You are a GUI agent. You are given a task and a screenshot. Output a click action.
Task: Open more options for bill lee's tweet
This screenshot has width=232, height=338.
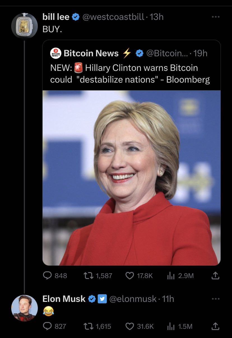[x=216, y=17]
